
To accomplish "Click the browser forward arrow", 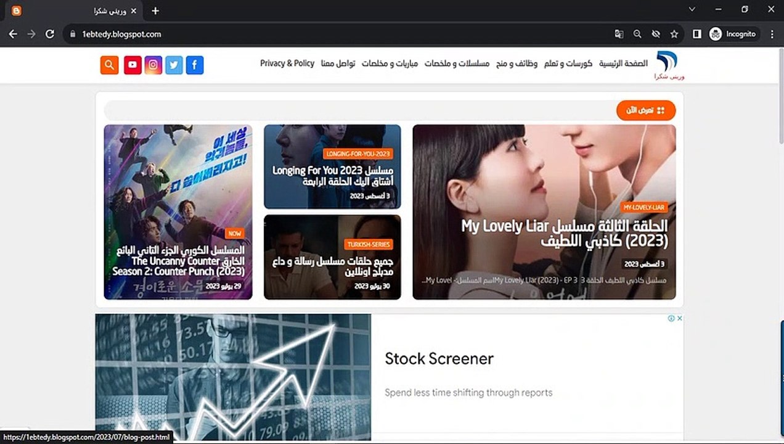I will [31, 35].
